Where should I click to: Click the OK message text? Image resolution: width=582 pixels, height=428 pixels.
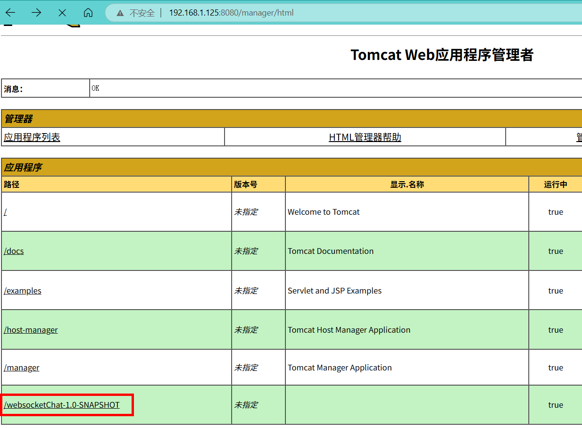tap(95, 88)
